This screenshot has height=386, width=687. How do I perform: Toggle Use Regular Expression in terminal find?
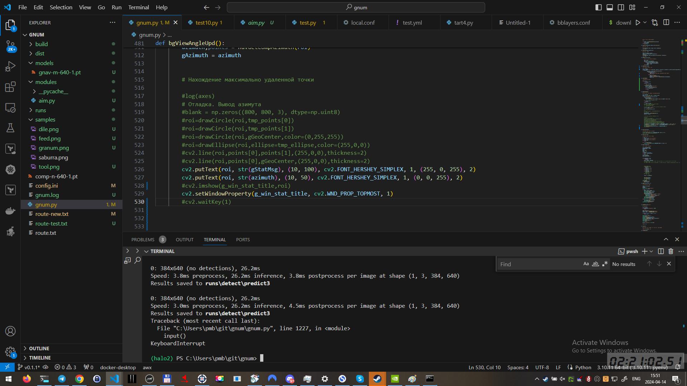point(605,264)
